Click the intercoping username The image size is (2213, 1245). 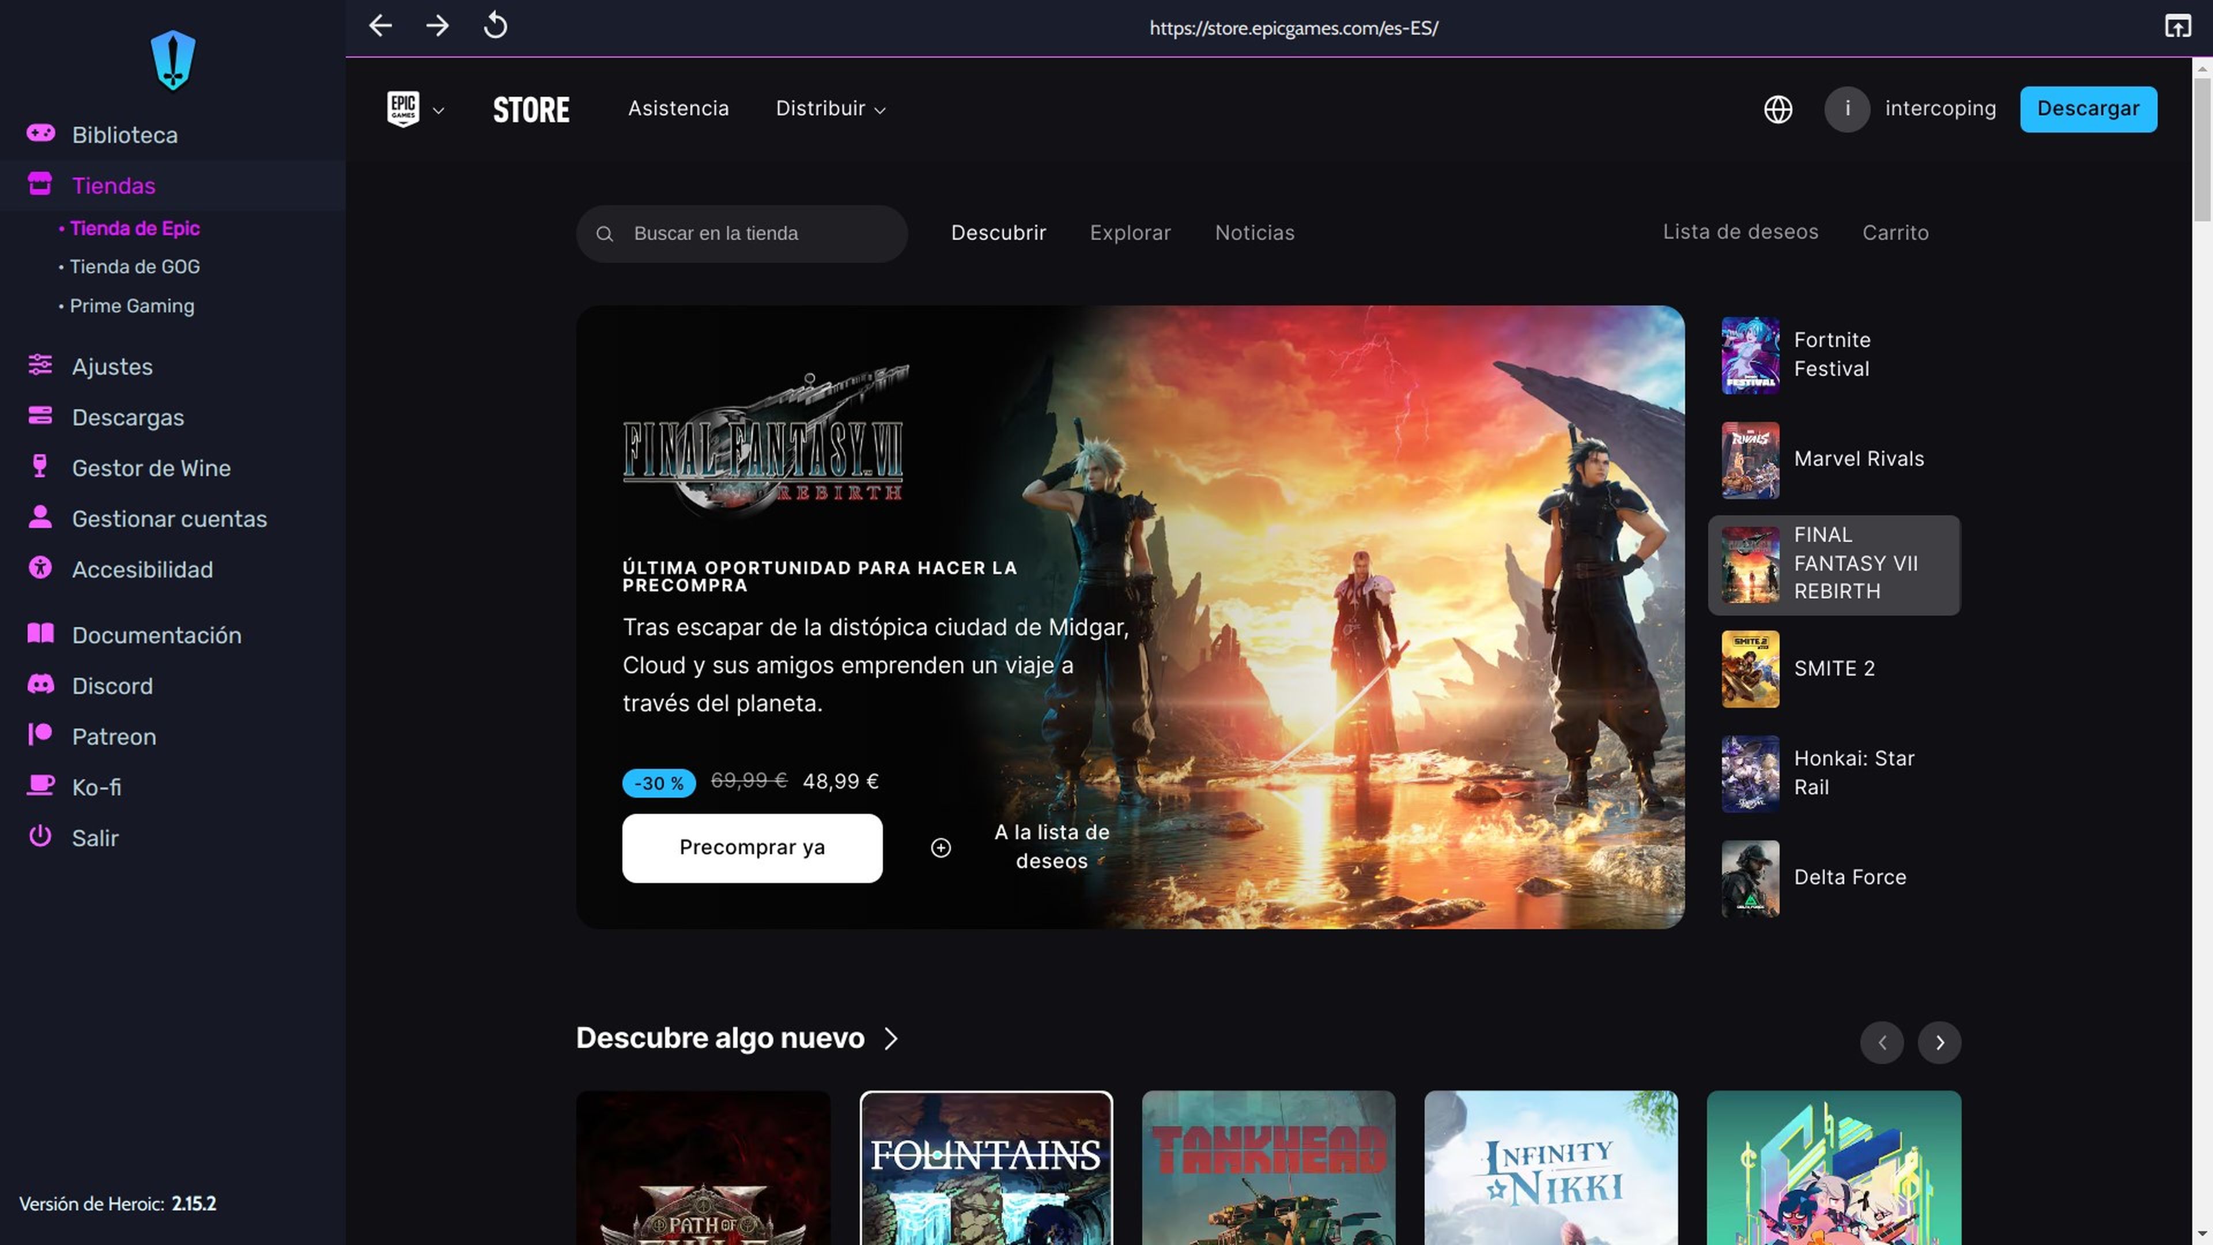(x=1940, y=108)
